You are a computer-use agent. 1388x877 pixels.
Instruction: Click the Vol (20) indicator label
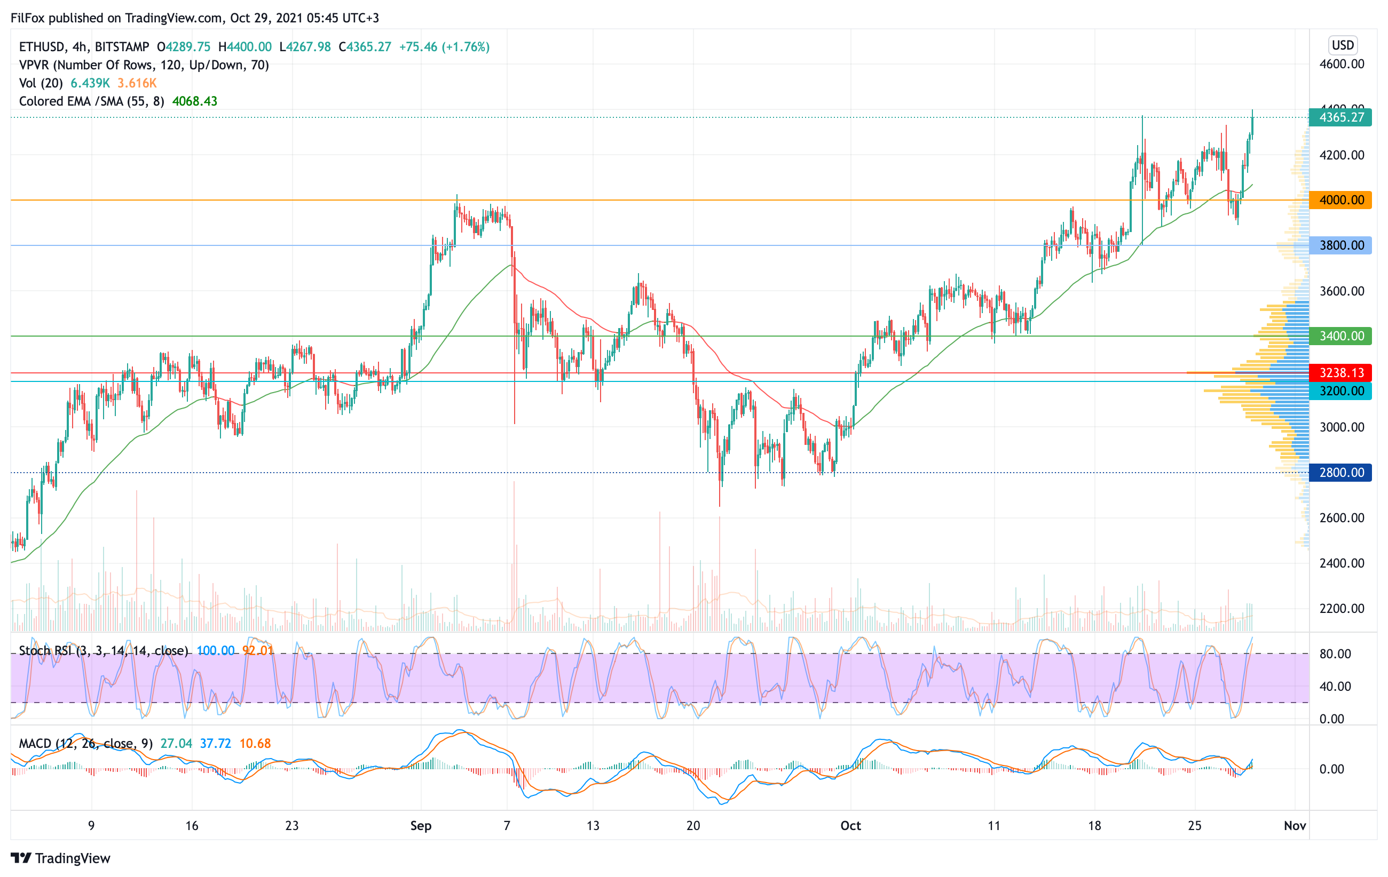pyautogui.click(x=41, y=83)
